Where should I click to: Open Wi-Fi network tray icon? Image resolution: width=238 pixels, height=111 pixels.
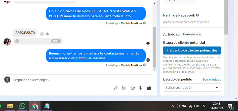[191, 106]
